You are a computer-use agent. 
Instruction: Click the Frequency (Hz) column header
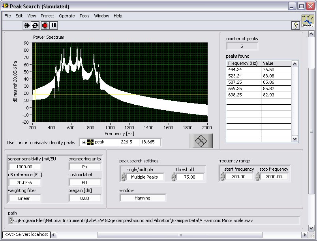click(x=244, y=63)
